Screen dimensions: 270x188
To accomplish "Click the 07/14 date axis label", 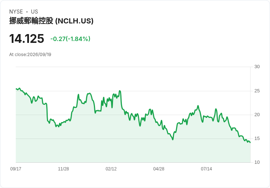I will [206, 169].
